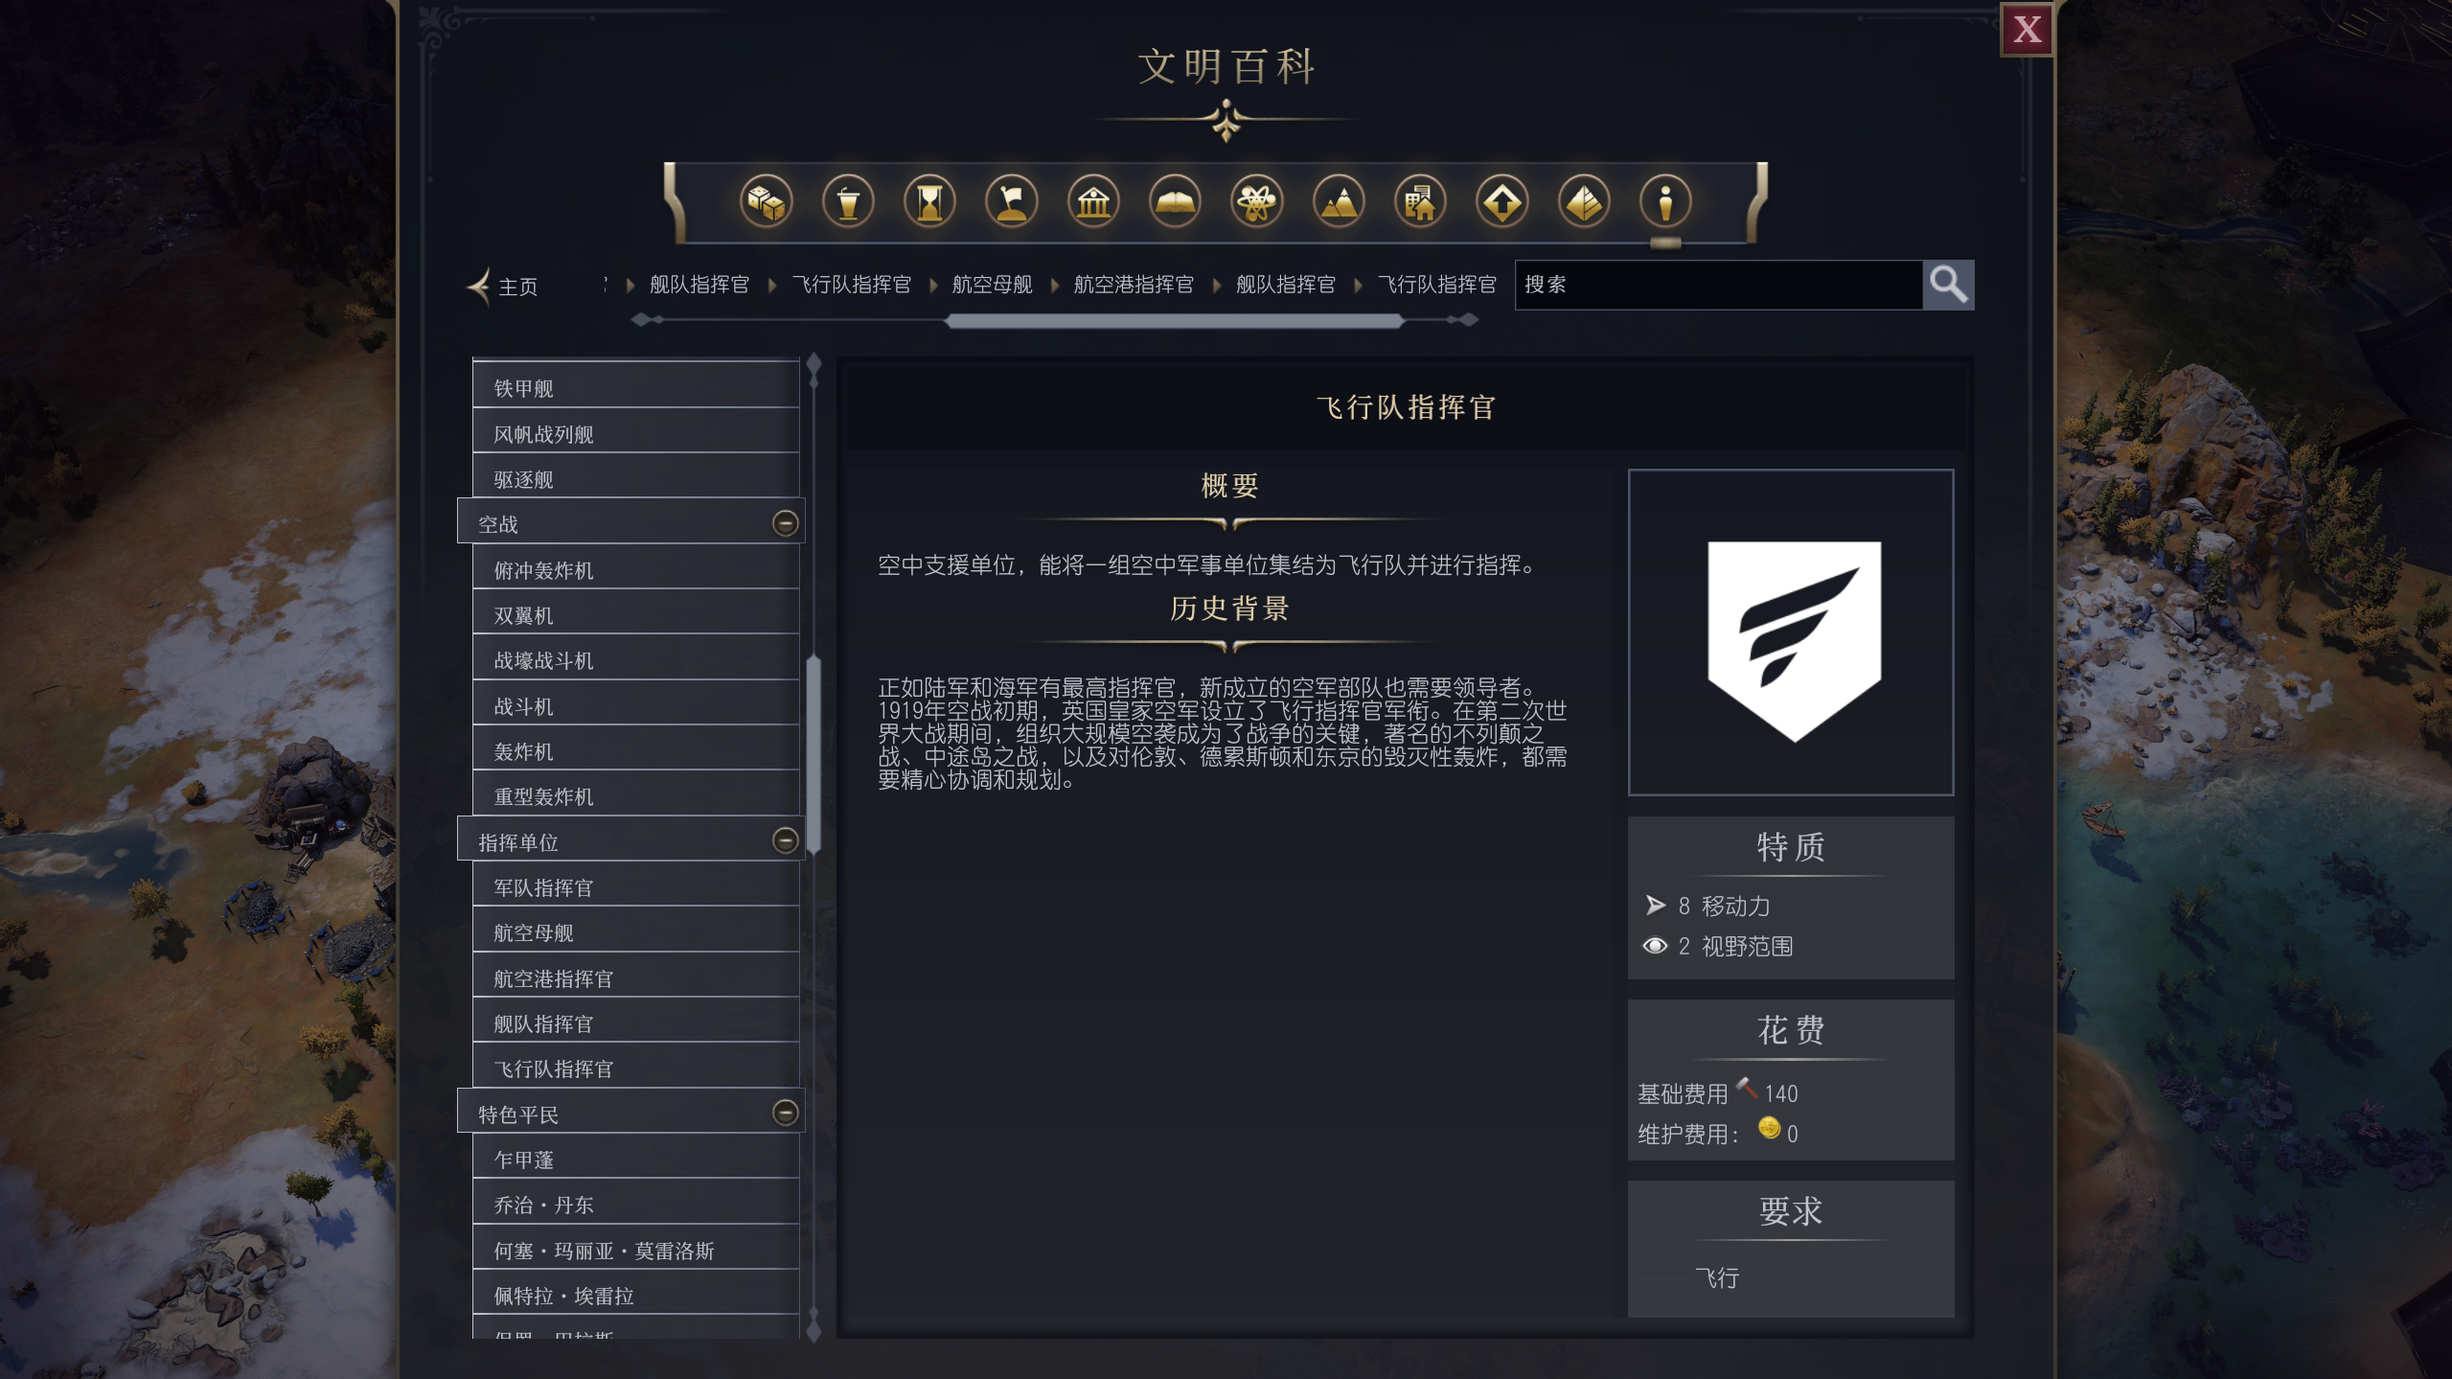Open the info person category icon

pyautogui.click(x=1665, y=202)
